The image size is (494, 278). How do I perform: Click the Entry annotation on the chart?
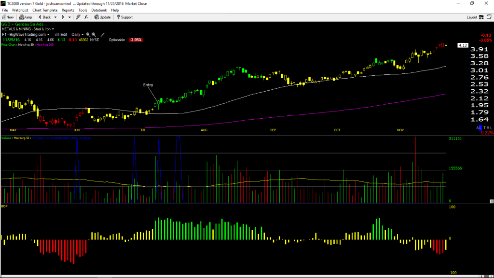pos(148,85)
